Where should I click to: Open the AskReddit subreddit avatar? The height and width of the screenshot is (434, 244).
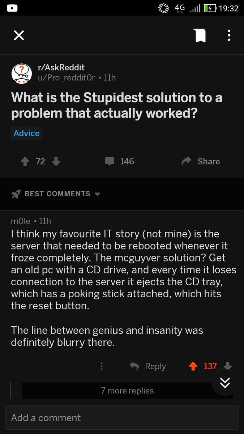click(22, 73)
